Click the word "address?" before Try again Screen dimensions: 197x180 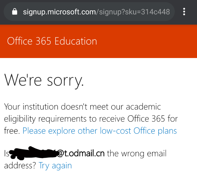pos(20,165)
